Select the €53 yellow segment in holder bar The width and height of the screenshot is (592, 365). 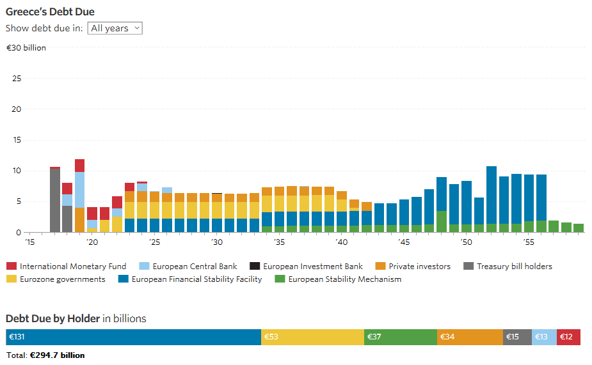[x=312, y=337]
